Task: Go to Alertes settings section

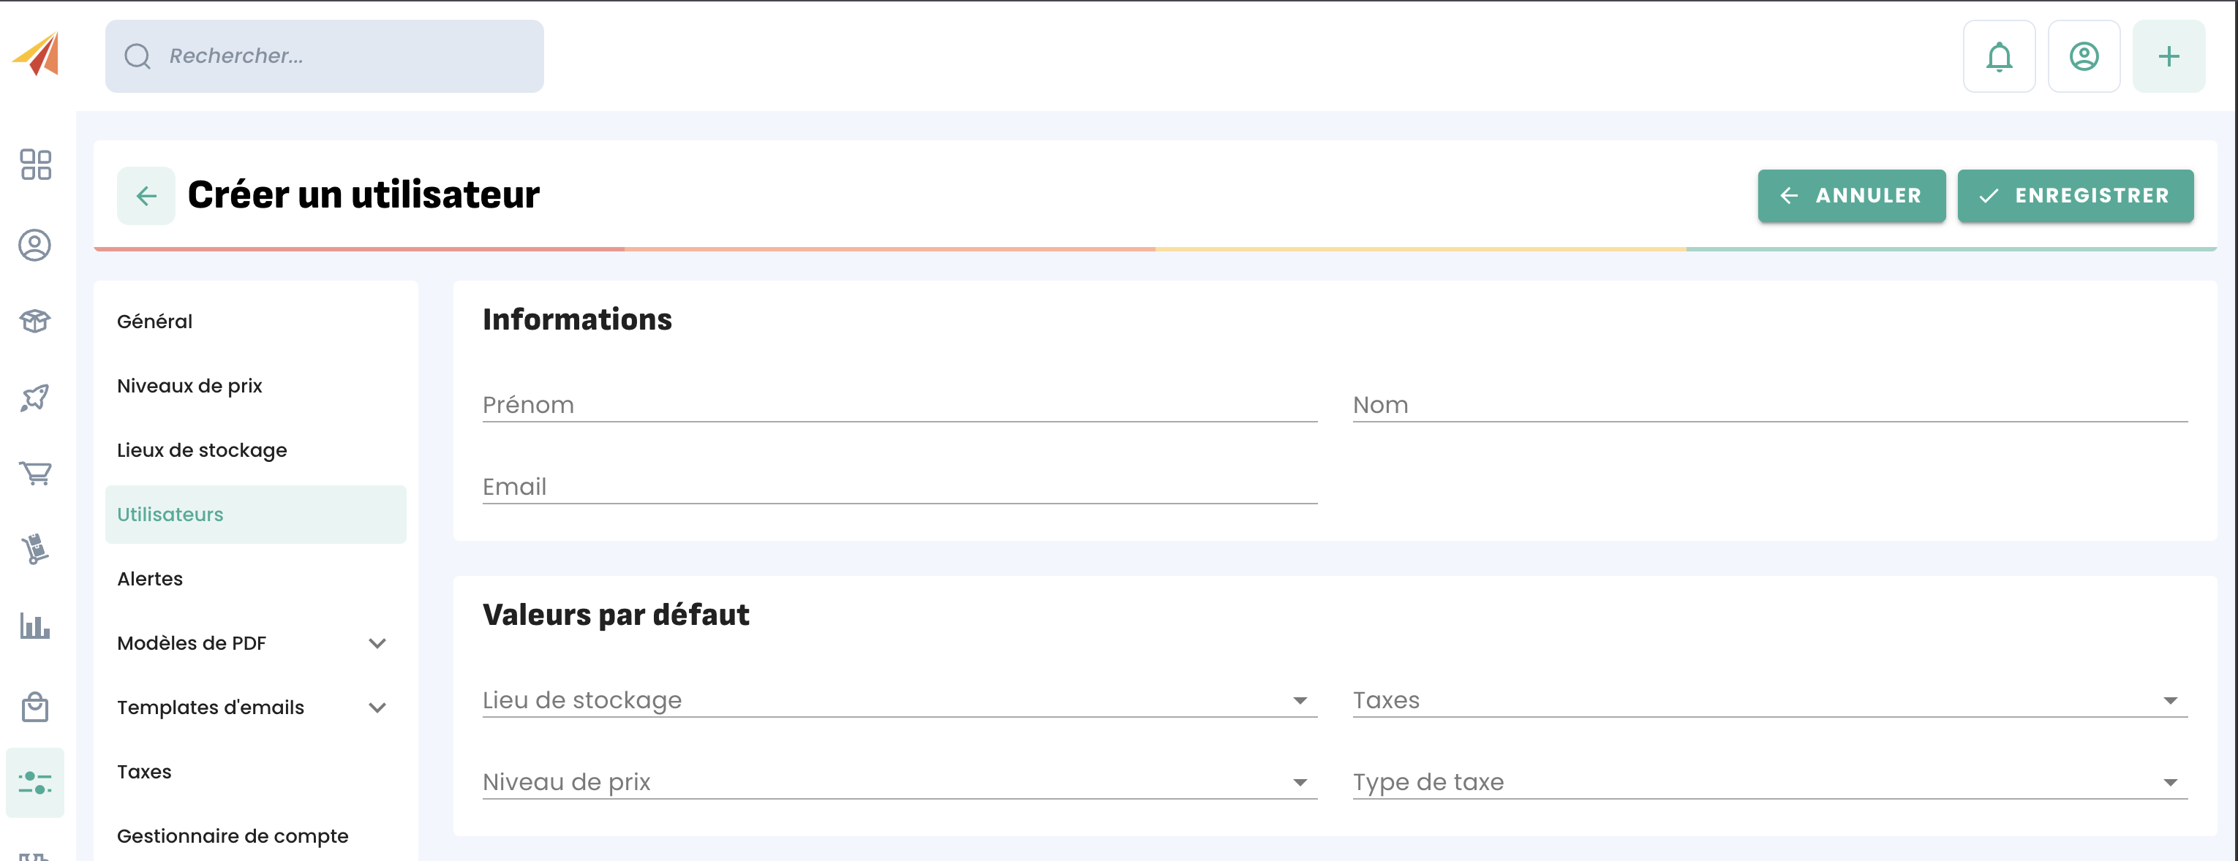Action: point(149,579)
